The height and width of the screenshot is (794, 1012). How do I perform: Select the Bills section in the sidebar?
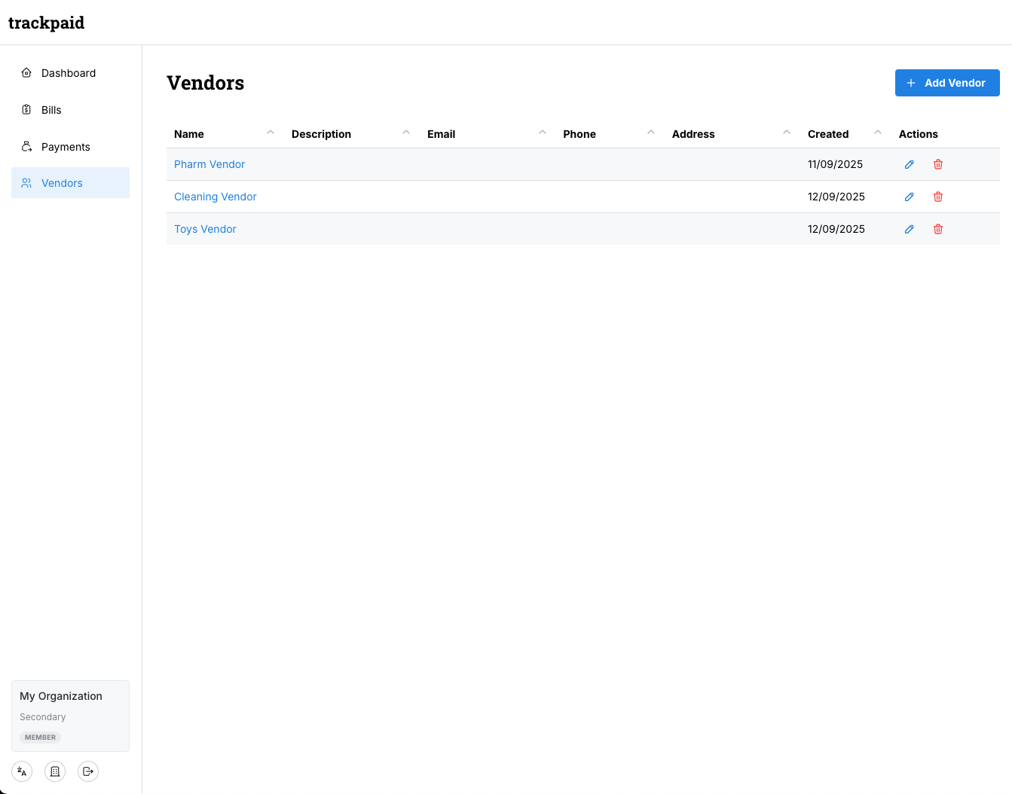(x=51, y=109)
